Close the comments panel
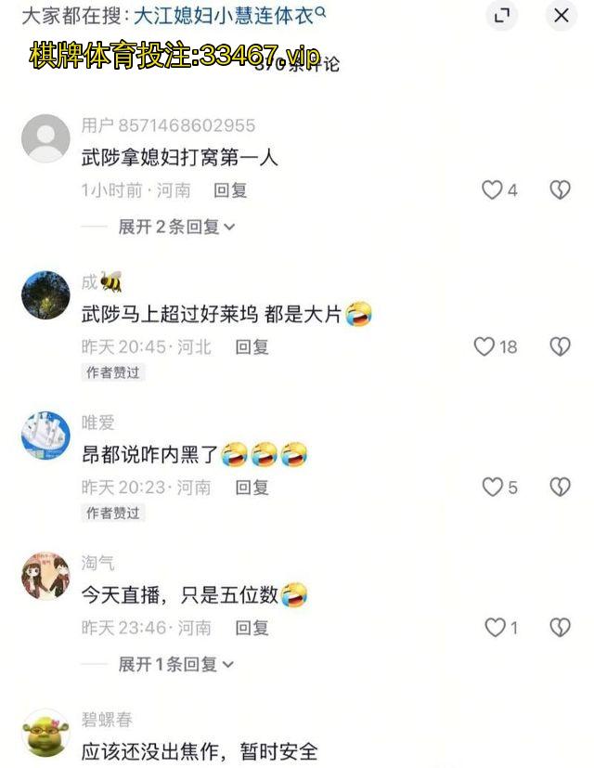 tap(562, 16)
